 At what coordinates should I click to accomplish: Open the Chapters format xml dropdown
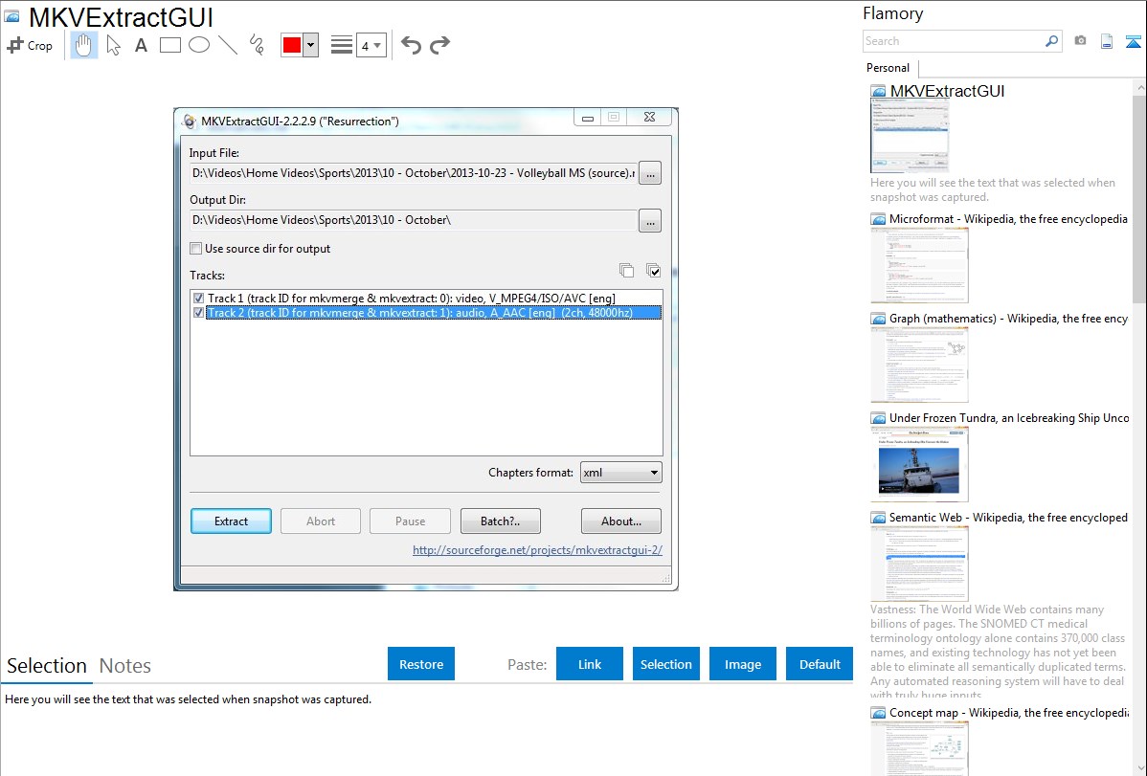621,473
